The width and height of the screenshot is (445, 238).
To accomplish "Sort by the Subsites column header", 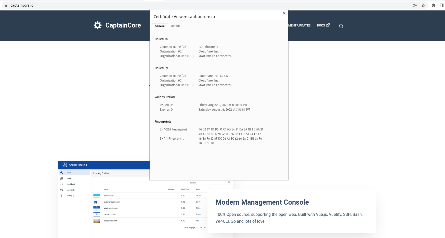I will click(x=171, y=189).
